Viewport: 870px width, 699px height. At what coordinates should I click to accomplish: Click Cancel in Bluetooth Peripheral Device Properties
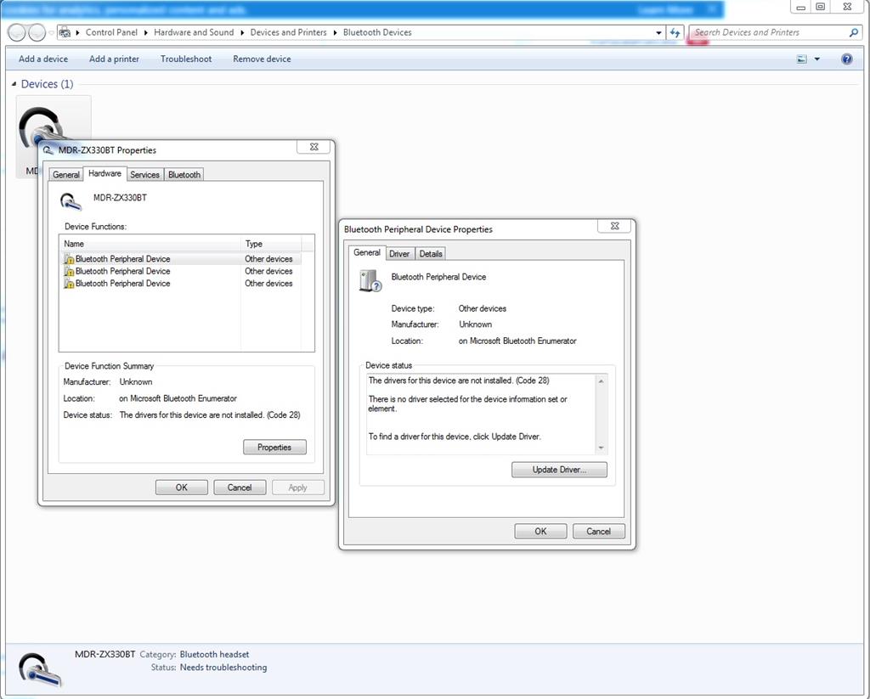(x=599, y=532)
